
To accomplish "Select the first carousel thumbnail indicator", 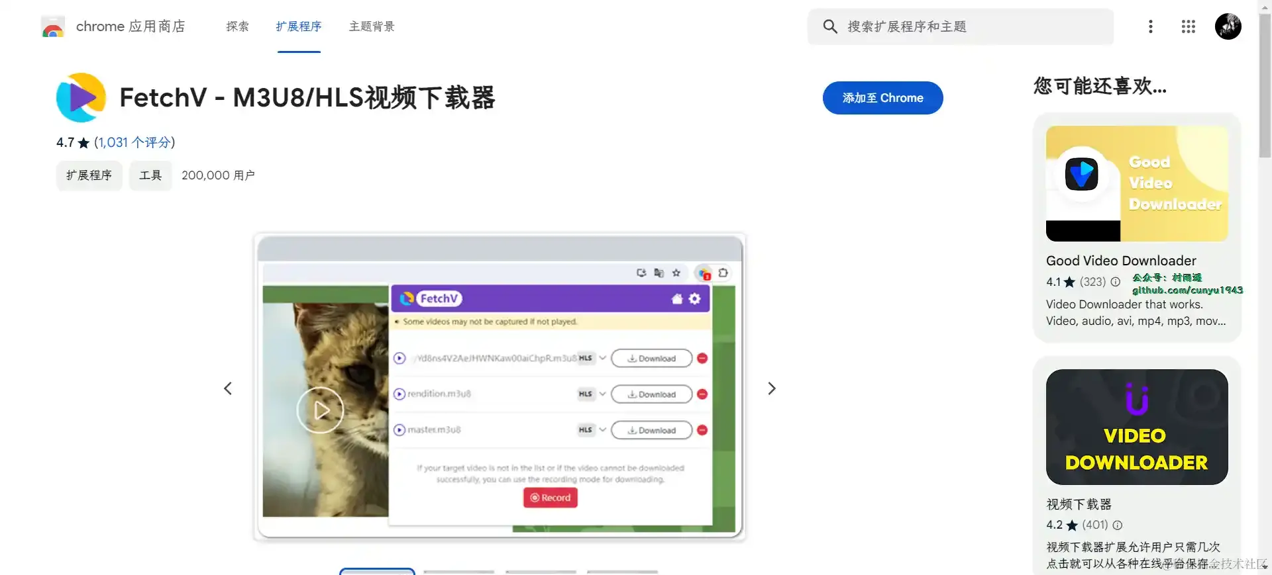I will pos(377,571).
